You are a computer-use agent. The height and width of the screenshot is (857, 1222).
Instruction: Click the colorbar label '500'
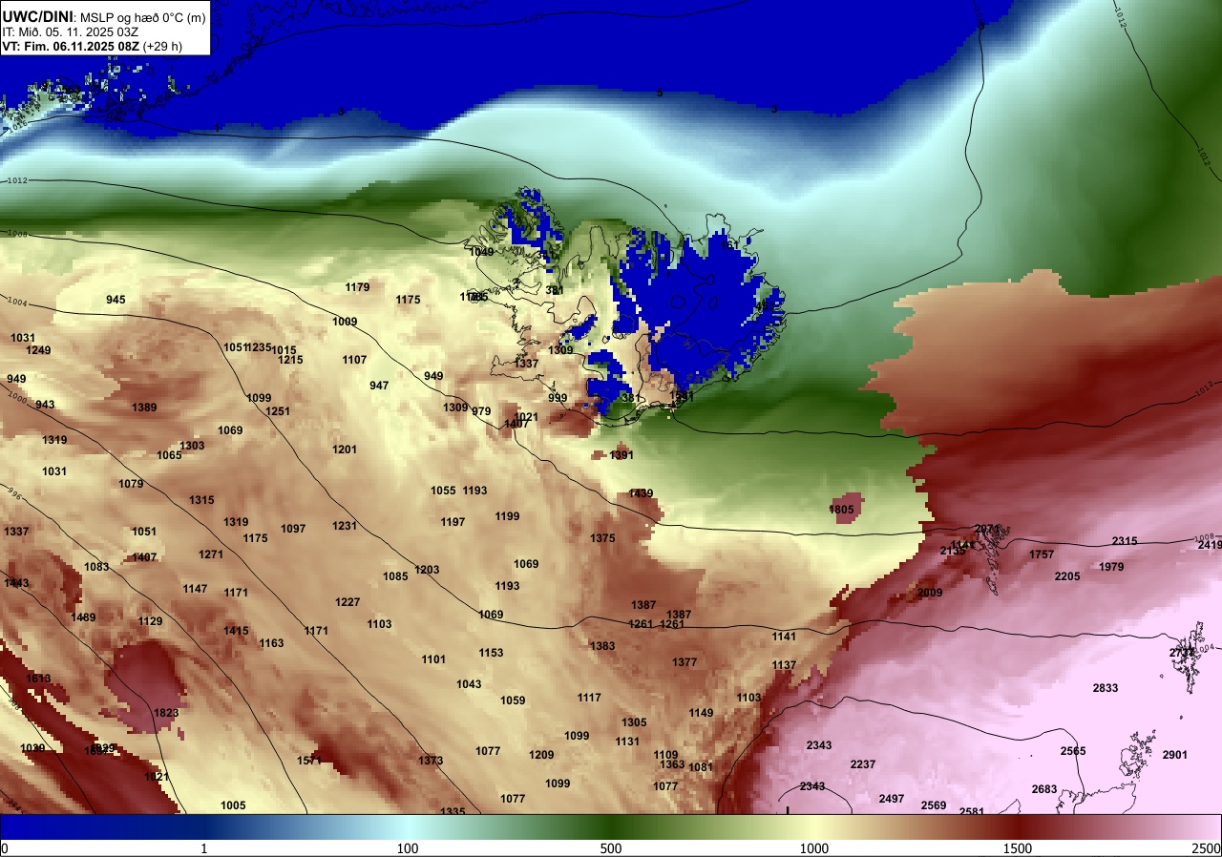click(611, 848)
